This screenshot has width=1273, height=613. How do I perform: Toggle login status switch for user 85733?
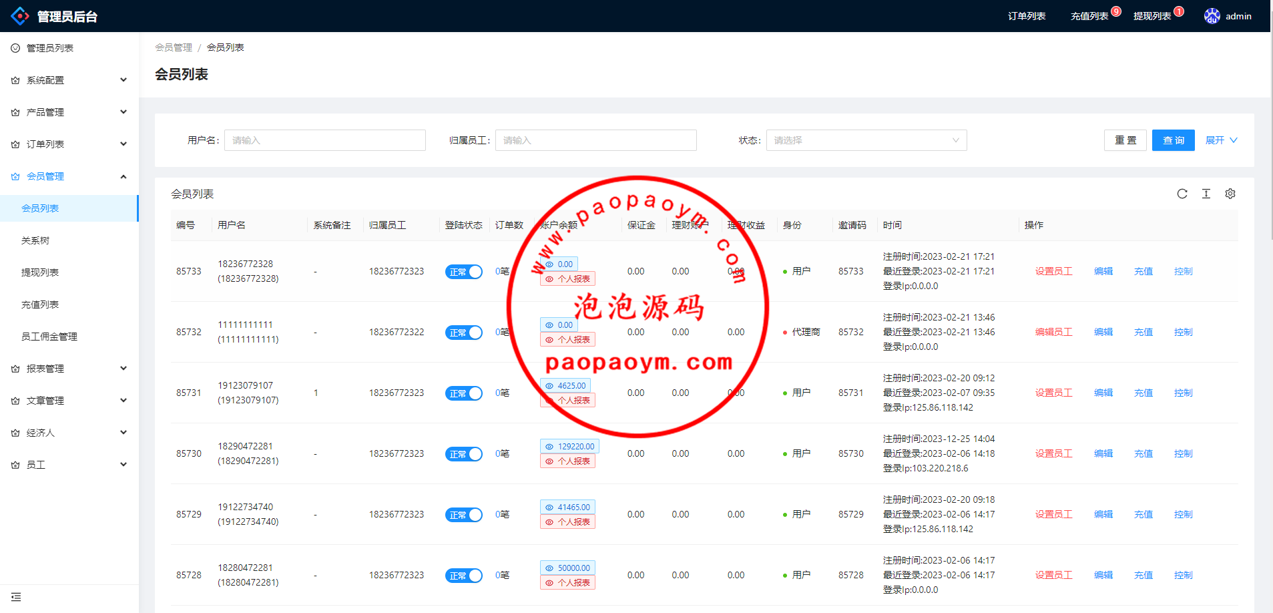(463, 272)
